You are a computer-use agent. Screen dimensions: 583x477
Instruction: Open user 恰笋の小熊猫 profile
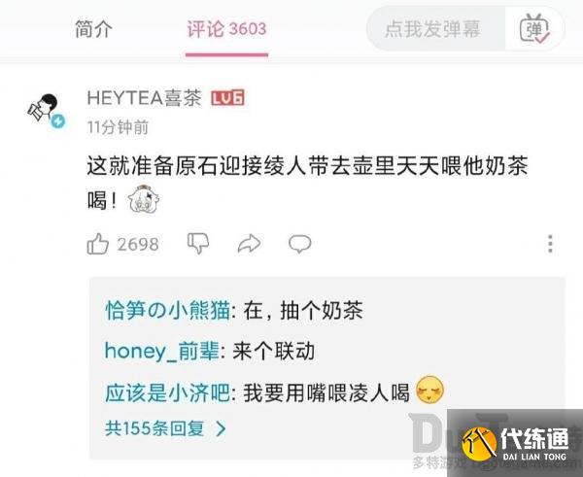167,311
